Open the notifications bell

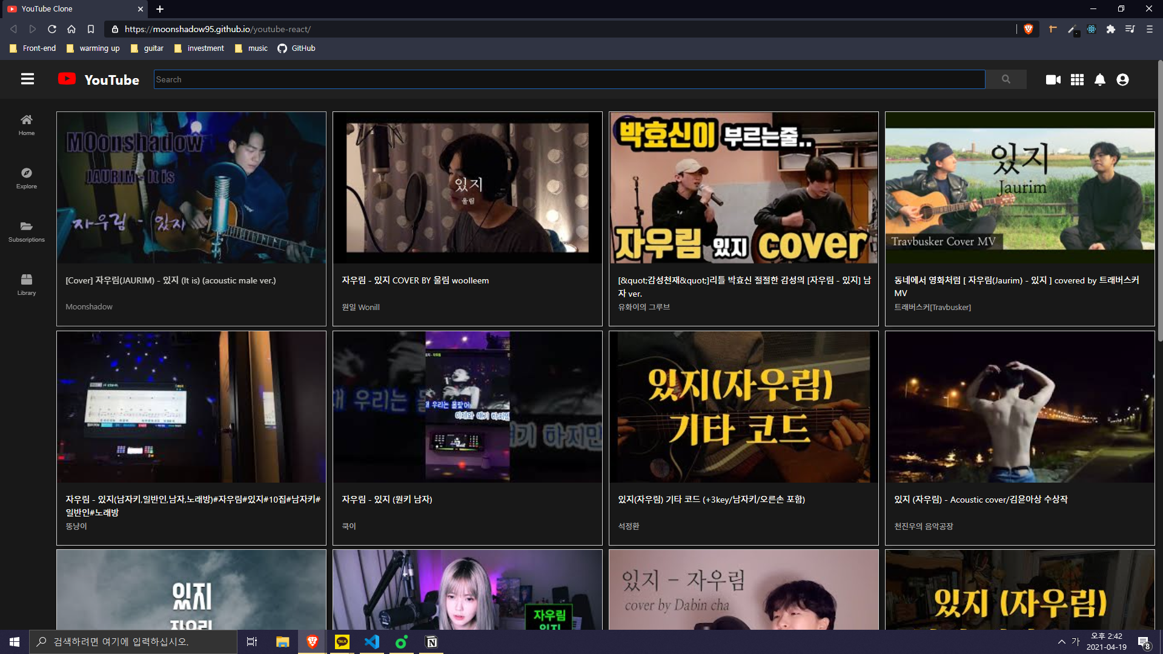pos(1100,79)
